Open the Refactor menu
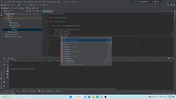The image size is (176, 99). [x=30, y=2]
